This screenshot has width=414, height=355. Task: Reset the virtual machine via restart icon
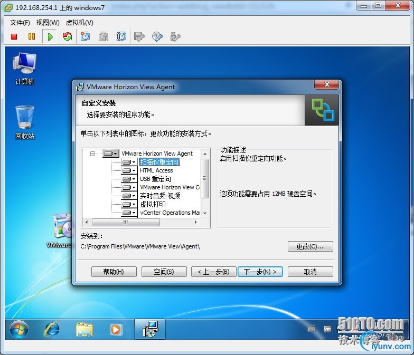click(68, 36)
